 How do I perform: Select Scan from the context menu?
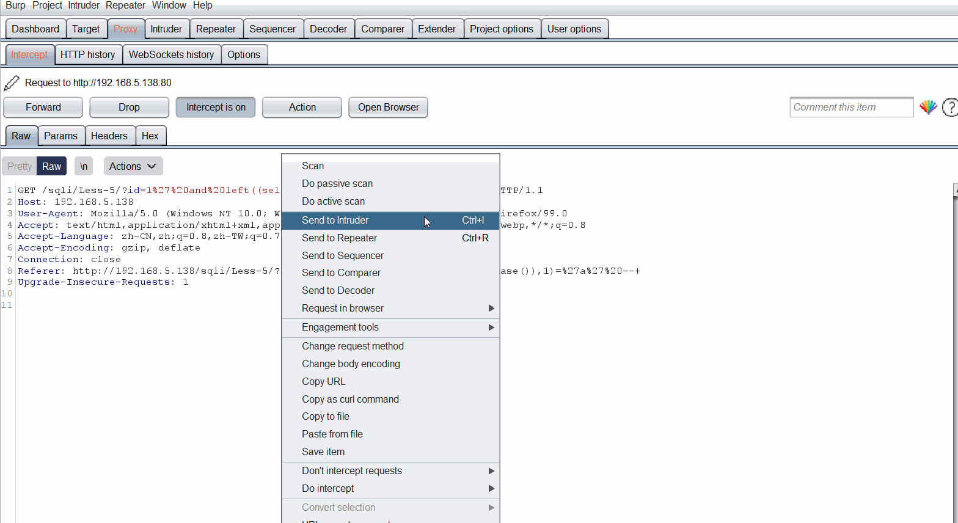(390, 166)
